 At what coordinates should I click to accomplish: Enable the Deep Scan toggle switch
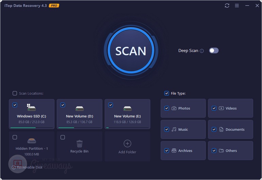pos(214,51)
